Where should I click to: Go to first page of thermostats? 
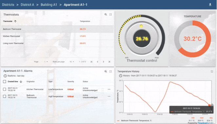coord(91,62)
